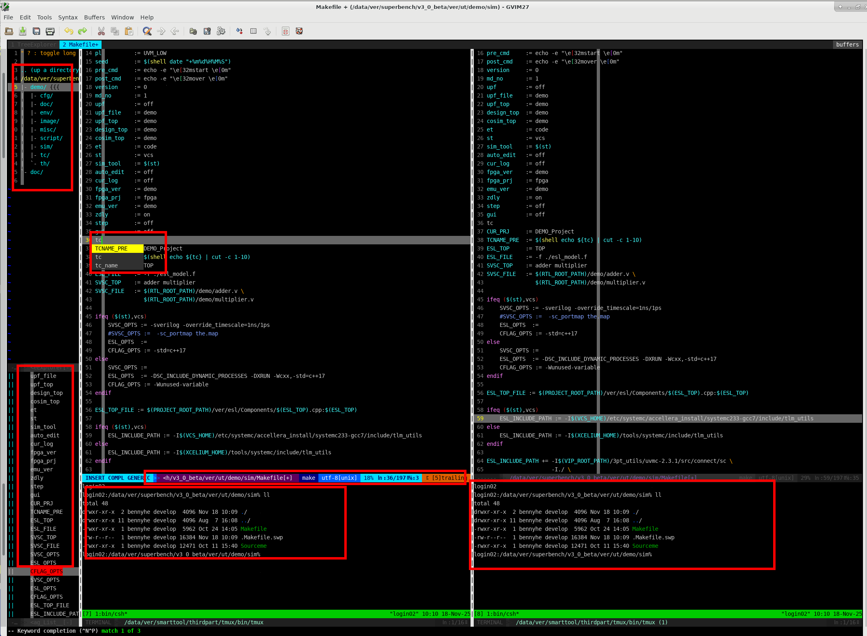The width and height of the screenshot is (867, 636).
Task: Expand the sim/ folder in tree
Action: coord(46,146)
